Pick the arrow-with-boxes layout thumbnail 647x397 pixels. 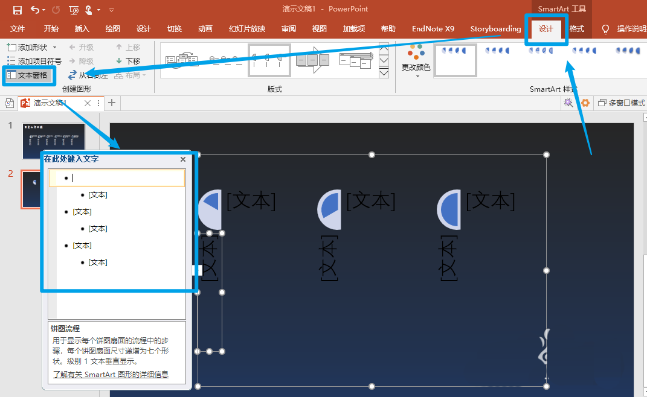click(313, 60)
